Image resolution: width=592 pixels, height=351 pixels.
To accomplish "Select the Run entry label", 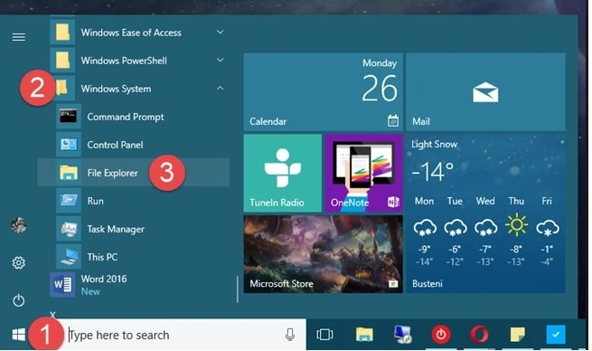I will click(96, 201).
